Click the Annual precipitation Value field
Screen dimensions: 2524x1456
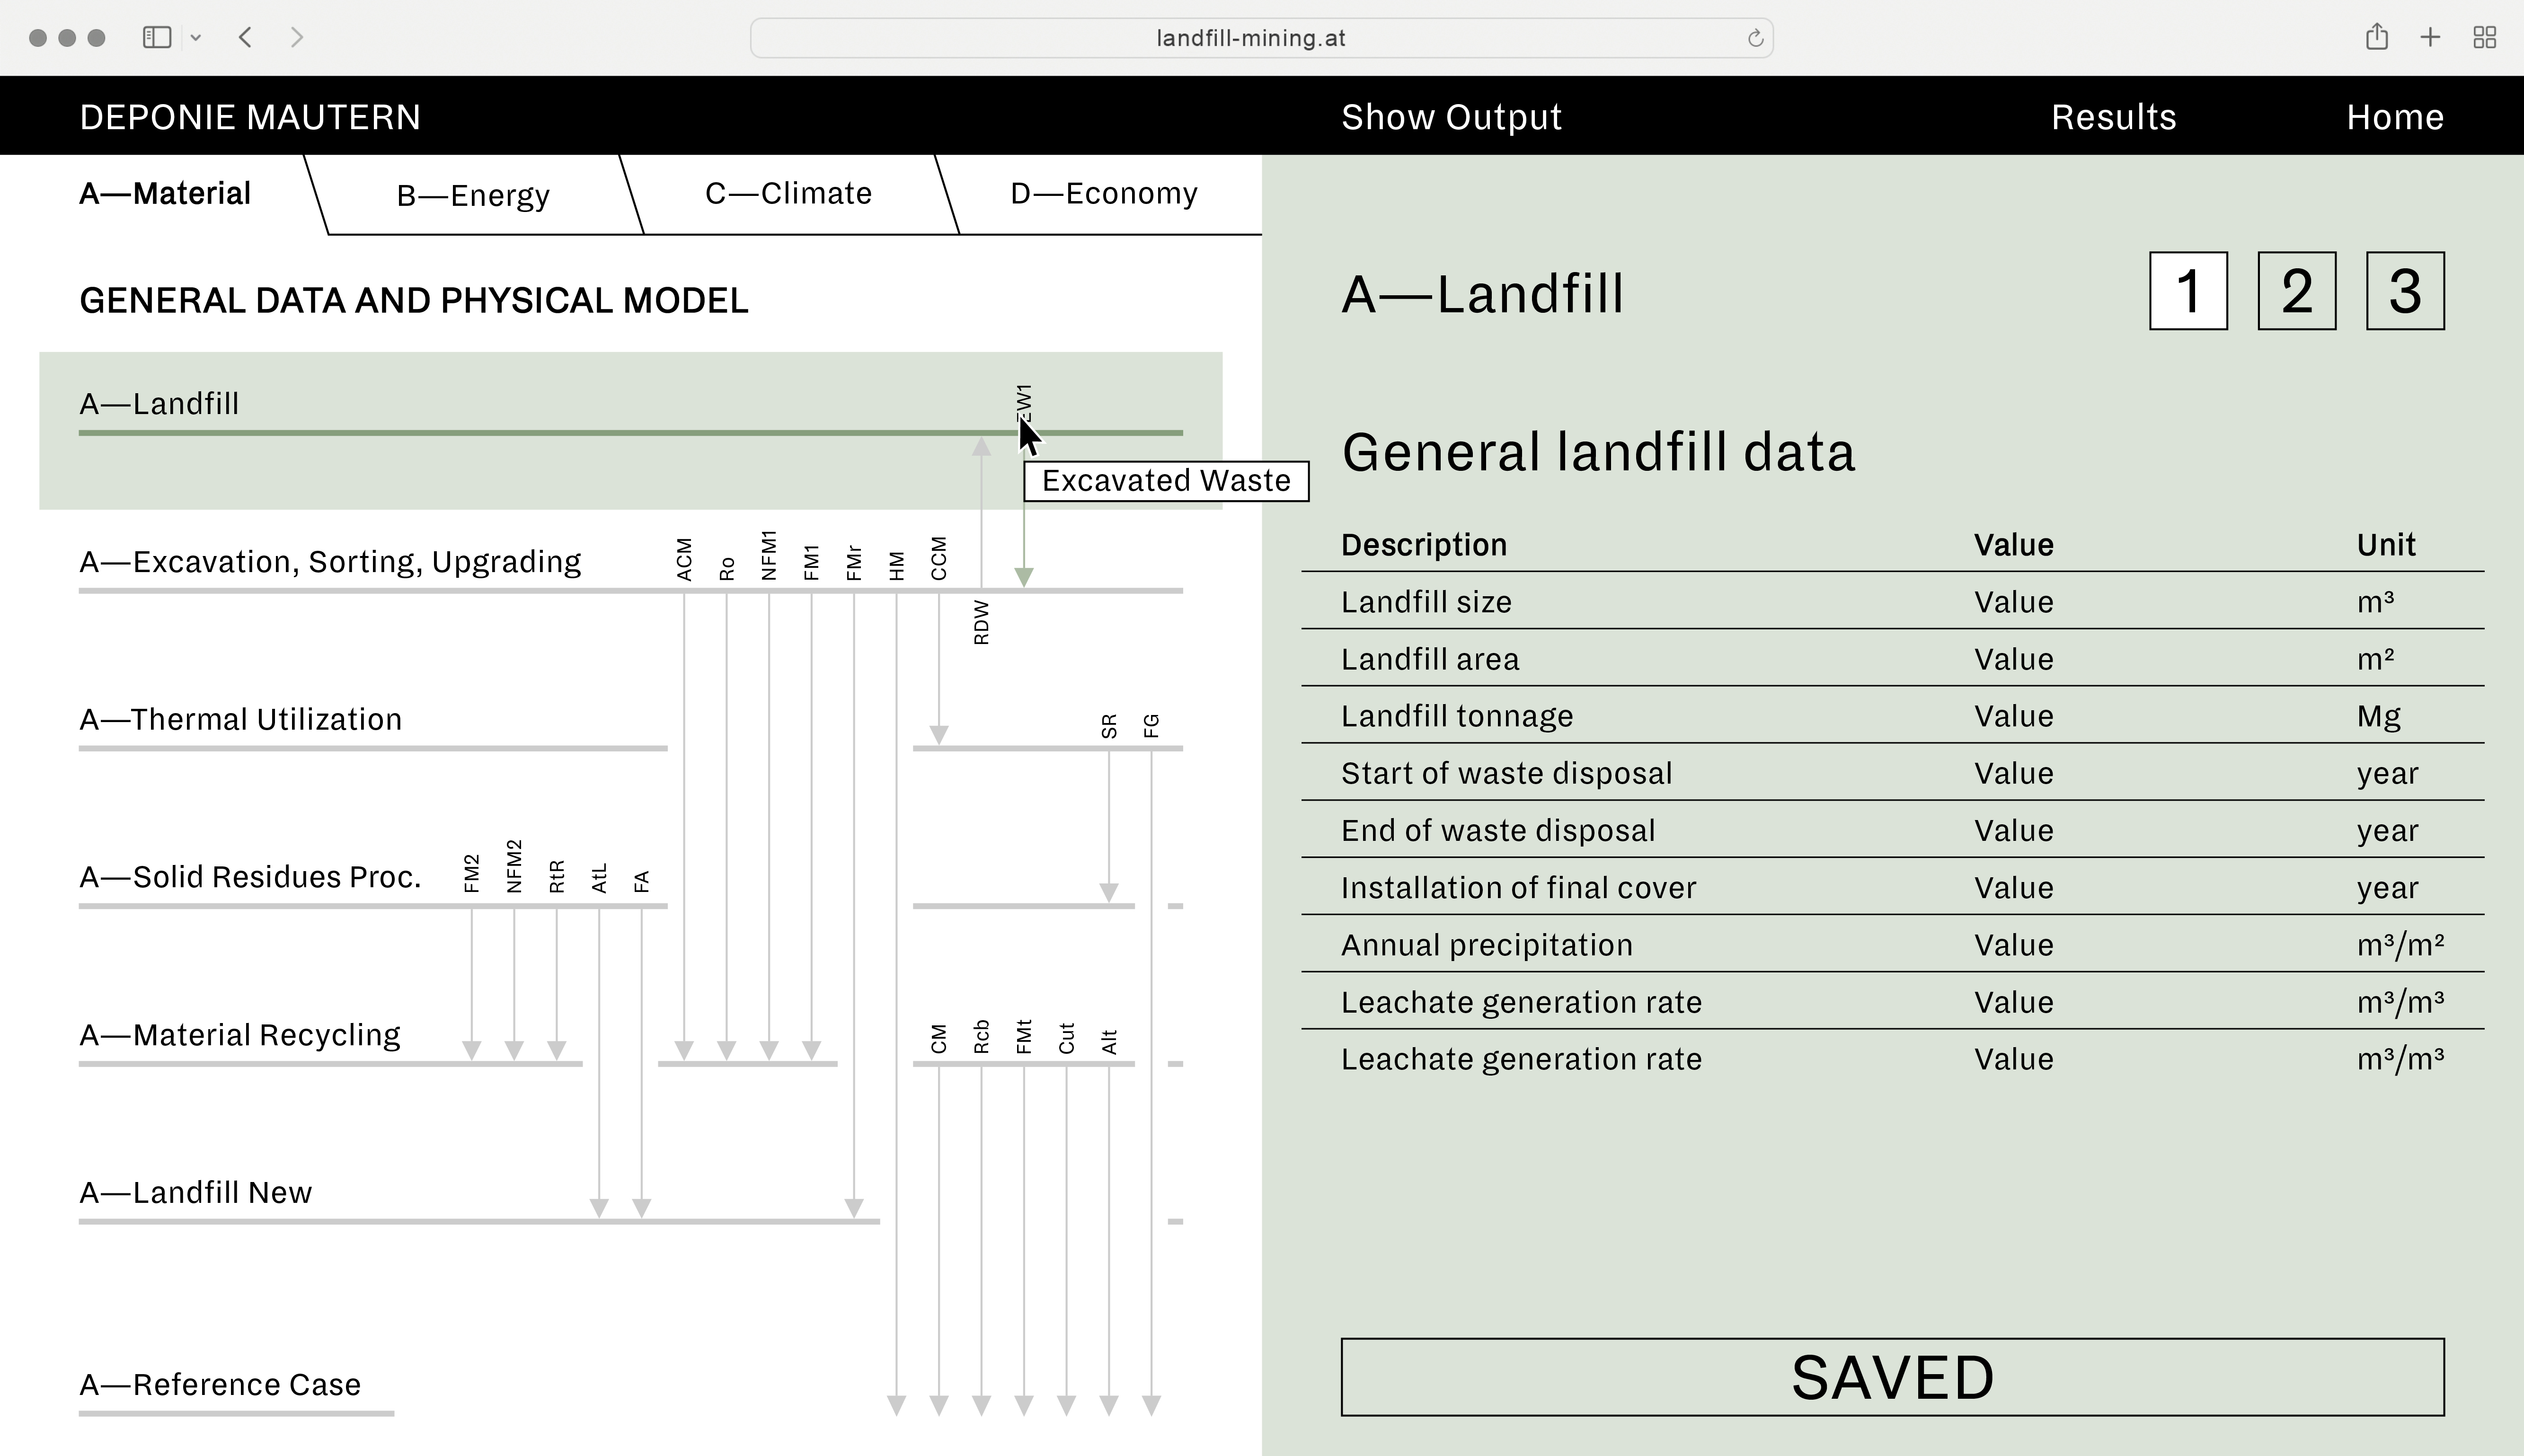(x=2013, y=945)
